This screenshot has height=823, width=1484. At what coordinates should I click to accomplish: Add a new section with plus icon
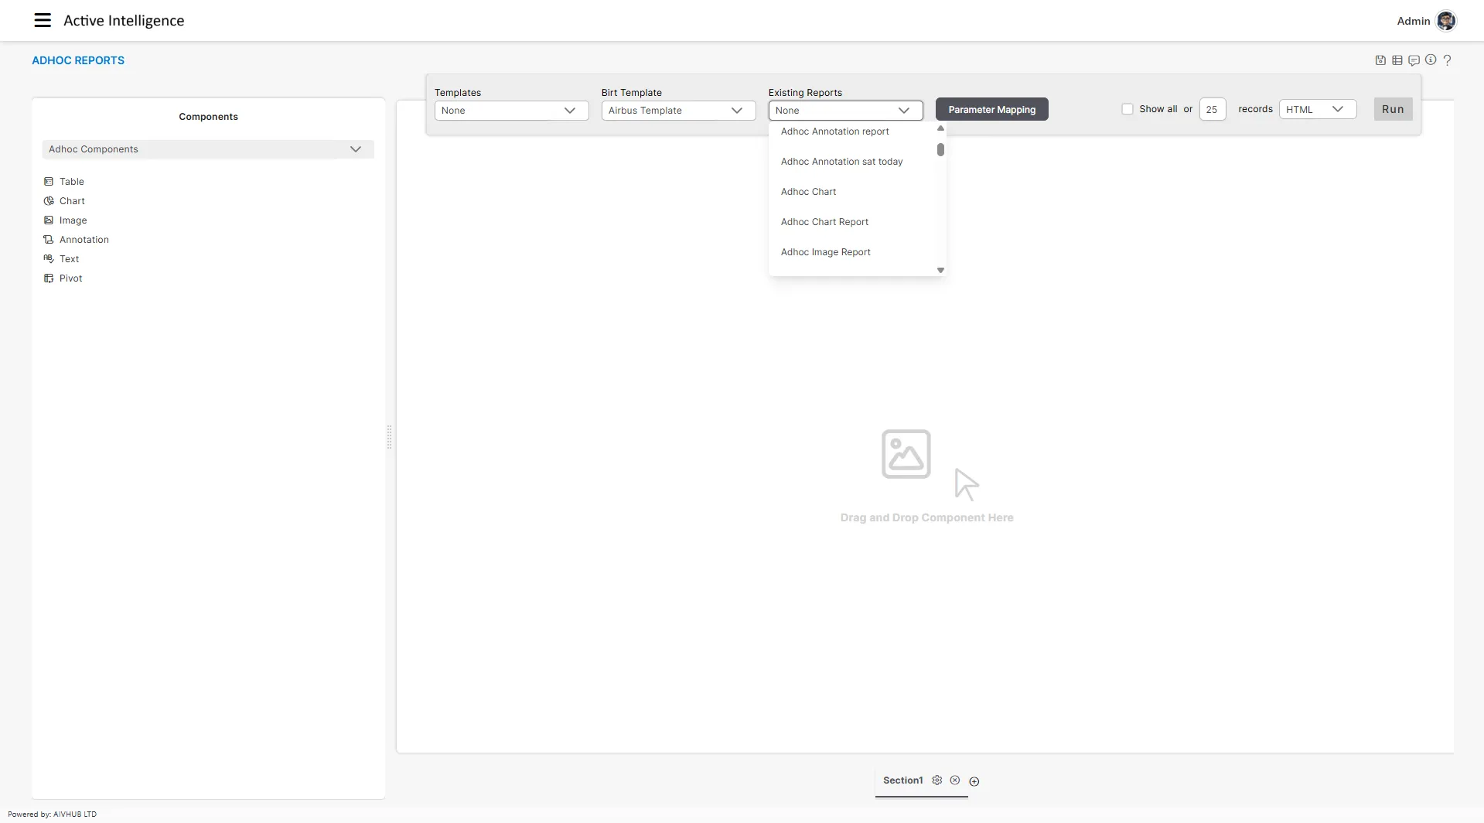tap(974, 781)
